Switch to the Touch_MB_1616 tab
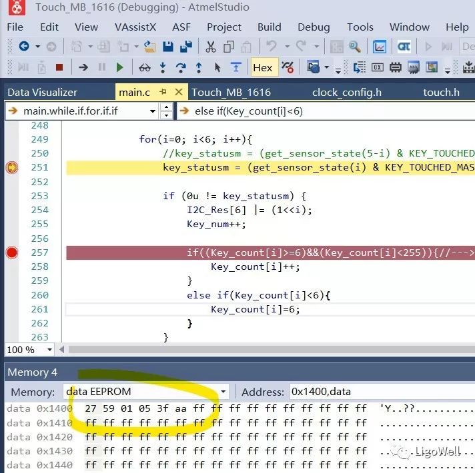Viewport: 475px width, 473px height. [231, 92]
